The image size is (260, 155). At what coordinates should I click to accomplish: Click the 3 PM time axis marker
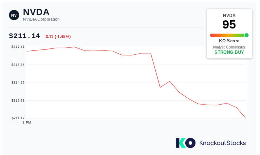tap(27, 123)
